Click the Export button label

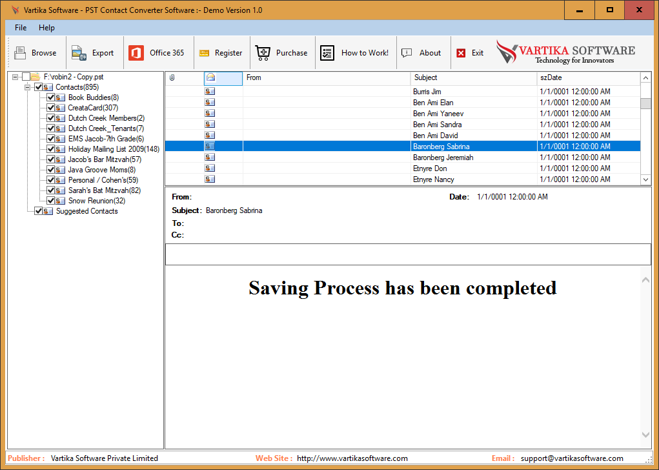point(103,53)
